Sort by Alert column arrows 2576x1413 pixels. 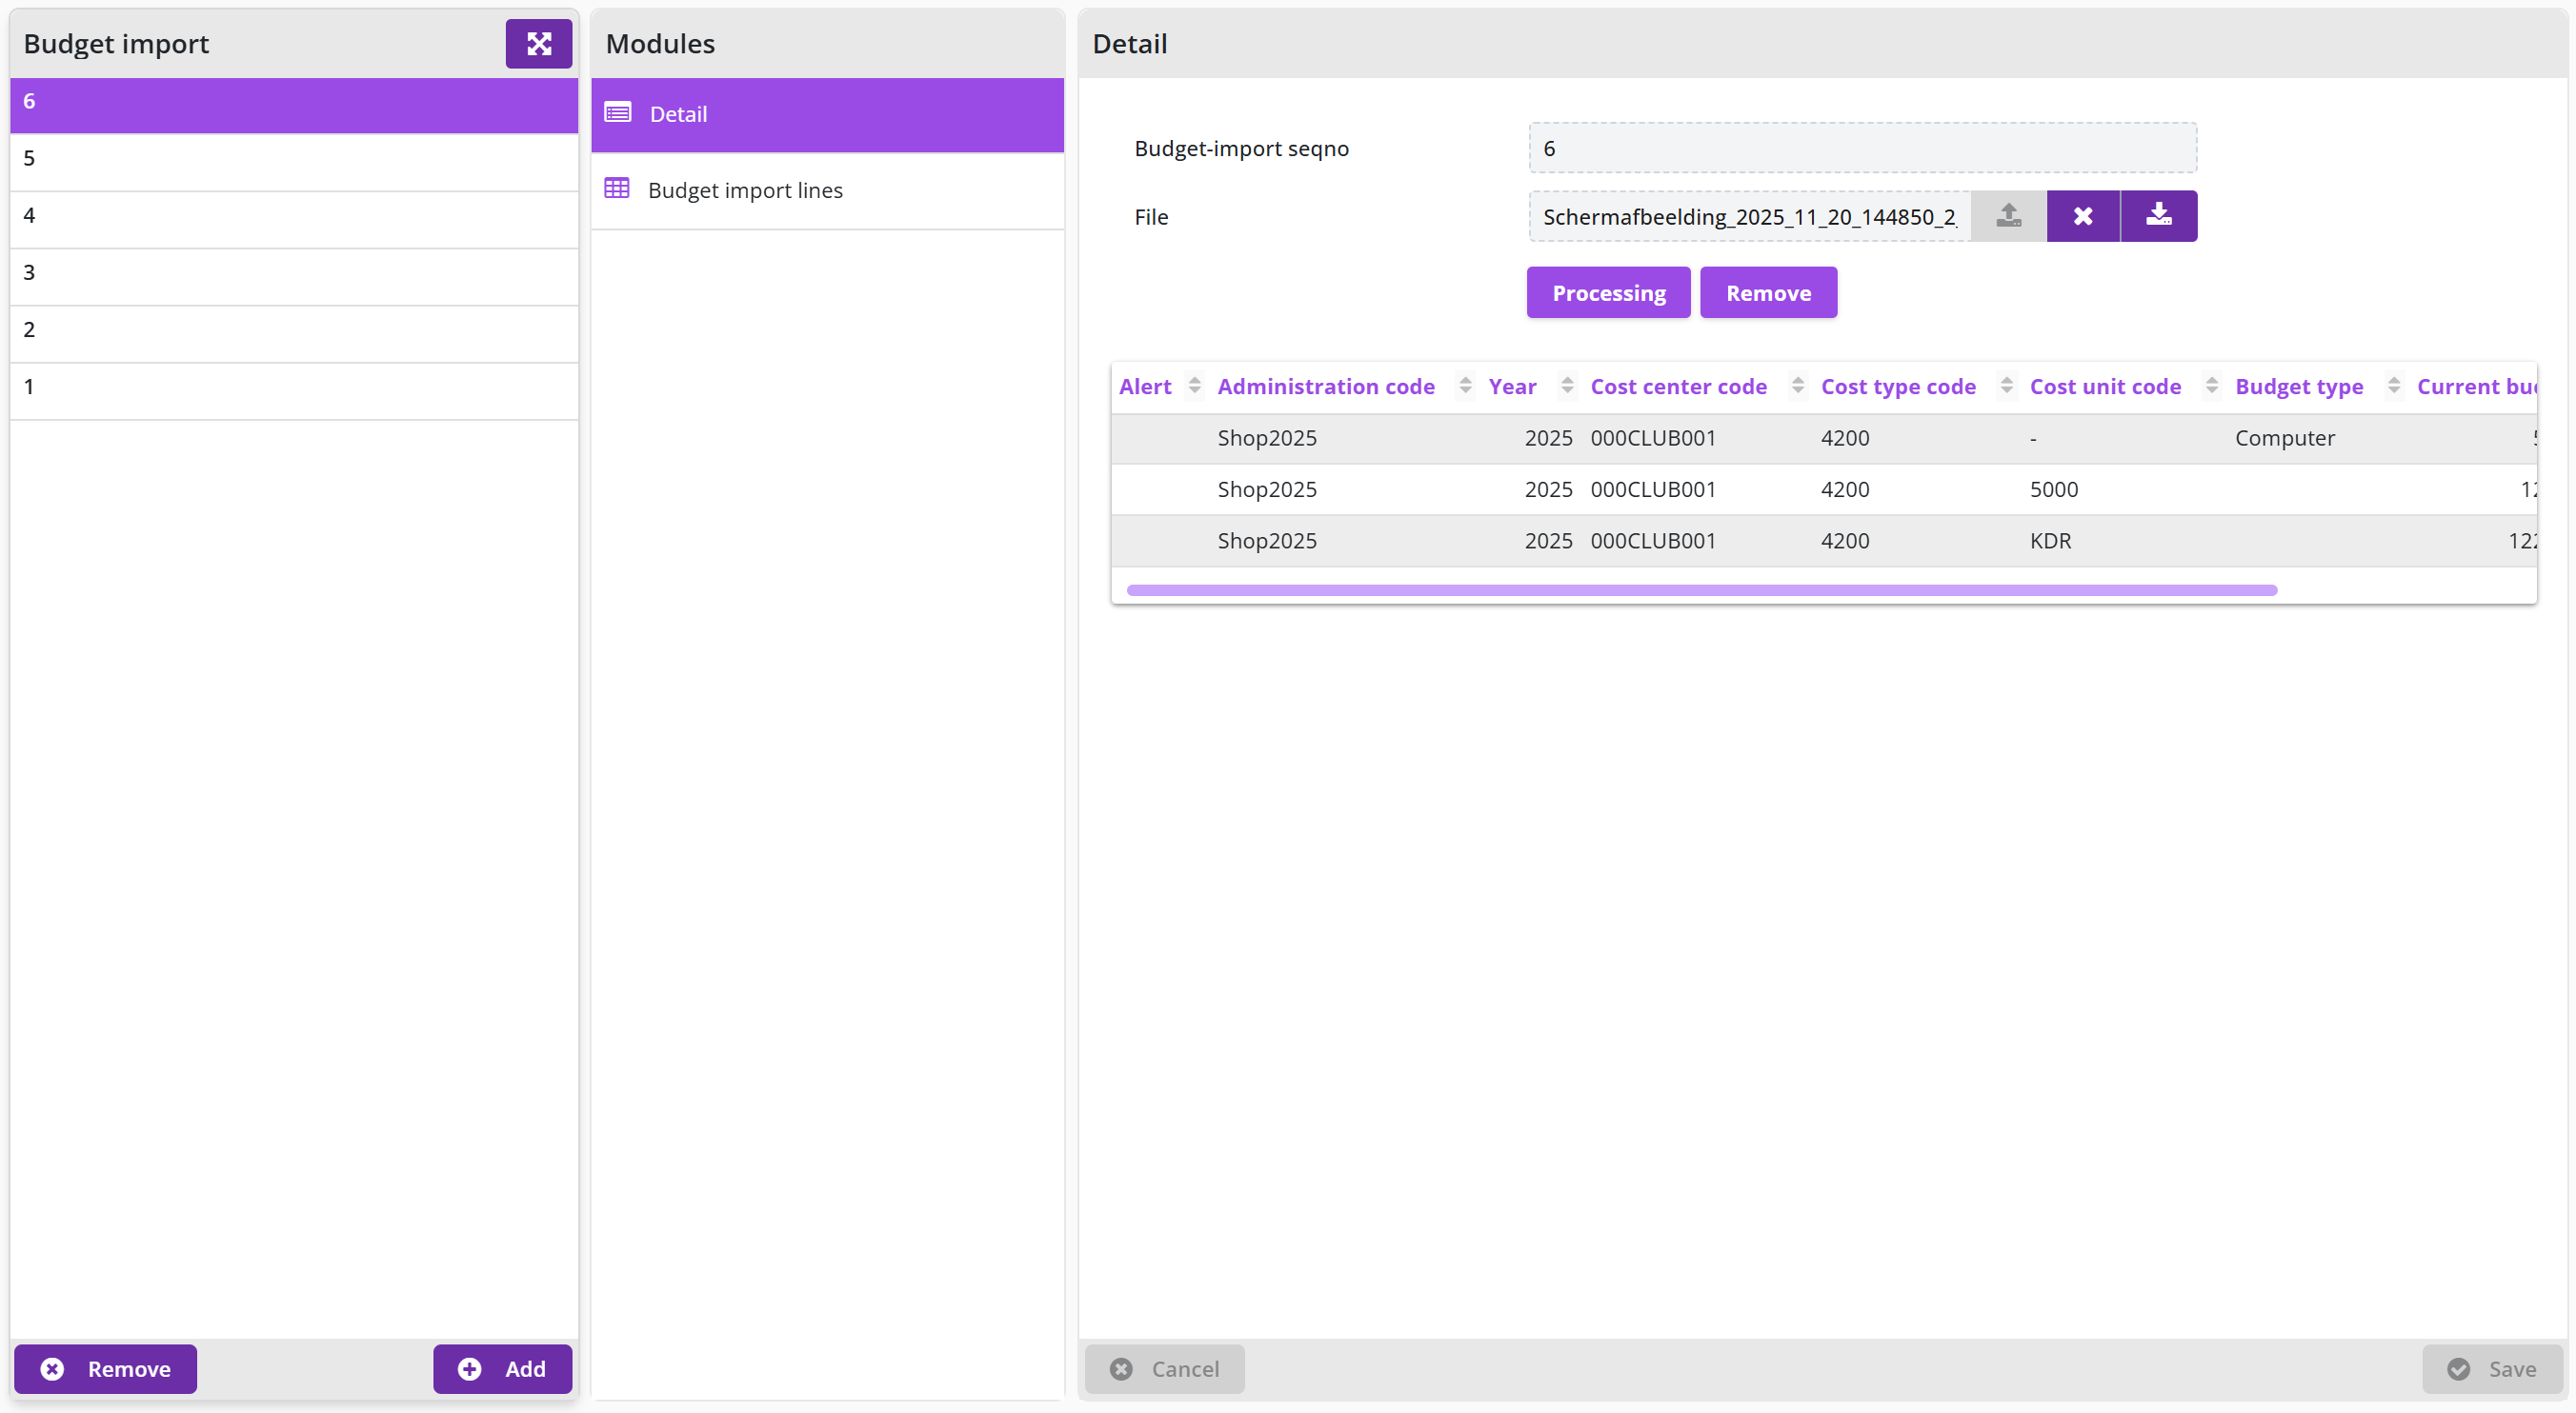coord(1194,386)
